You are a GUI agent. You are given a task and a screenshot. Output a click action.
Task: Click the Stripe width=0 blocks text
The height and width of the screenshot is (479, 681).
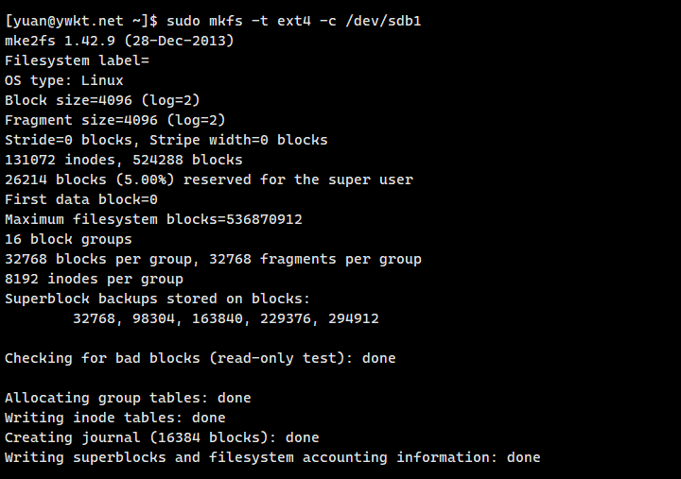pyautogui.click(x=238, y=140)
